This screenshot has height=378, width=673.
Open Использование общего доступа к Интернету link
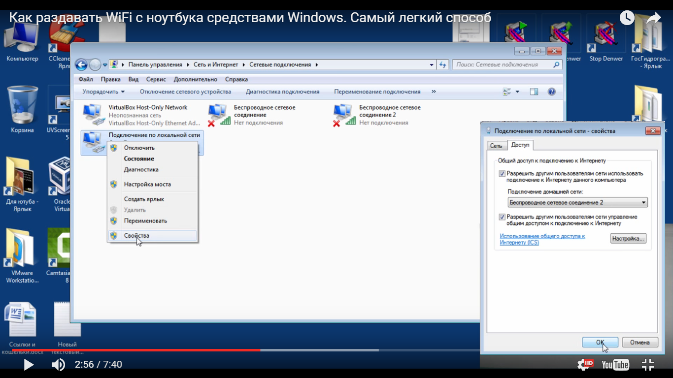542,239
